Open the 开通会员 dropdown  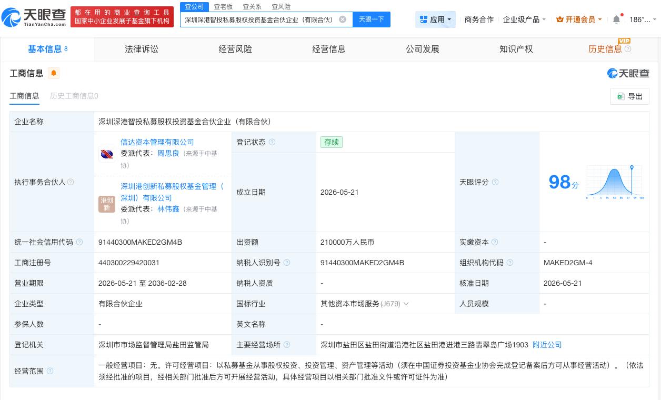pyautogui.click(x=579, y=19)
